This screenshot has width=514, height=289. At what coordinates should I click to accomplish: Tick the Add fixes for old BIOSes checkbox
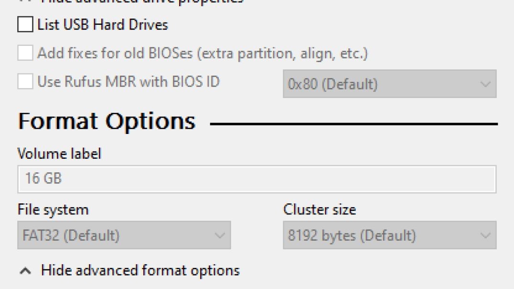[x=25, y=53]
